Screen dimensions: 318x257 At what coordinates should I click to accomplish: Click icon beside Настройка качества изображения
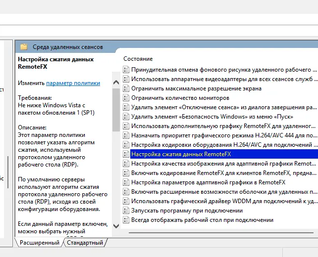(126, 164)
